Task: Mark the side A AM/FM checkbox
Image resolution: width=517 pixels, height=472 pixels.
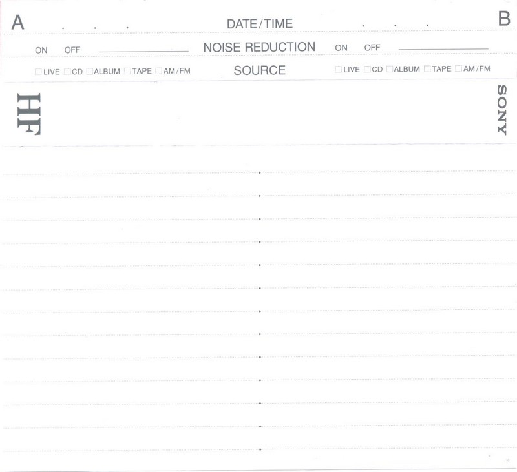Action: (158, 72)
